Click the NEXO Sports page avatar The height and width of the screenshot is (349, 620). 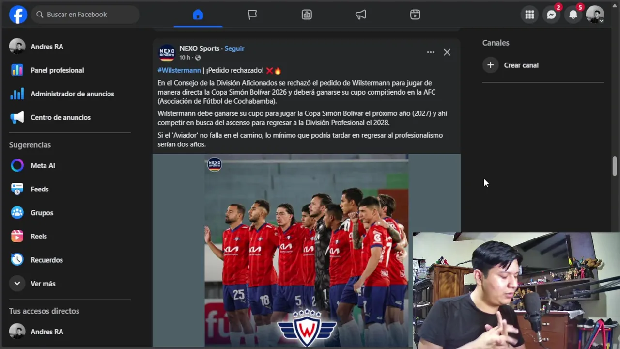tap(167, 53)
